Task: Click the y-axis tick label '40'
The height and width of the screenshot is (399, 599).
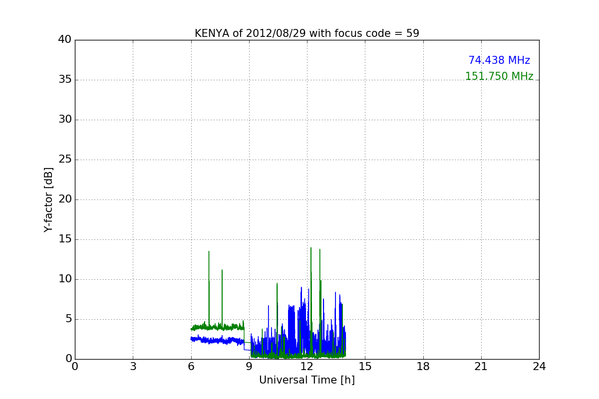Action: 65,40
